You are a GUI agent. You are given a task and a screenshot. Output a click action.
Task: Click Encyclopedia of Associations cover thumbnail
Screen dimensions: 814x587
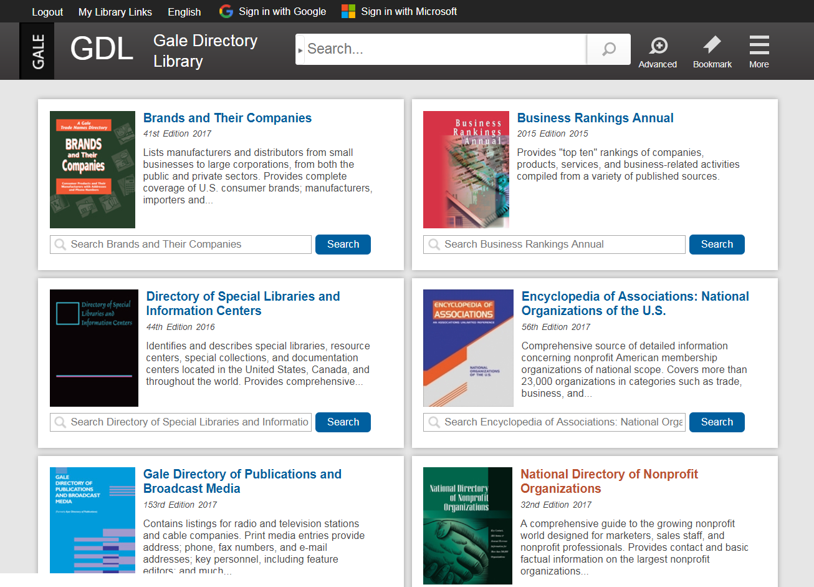(x=468, y=348)
